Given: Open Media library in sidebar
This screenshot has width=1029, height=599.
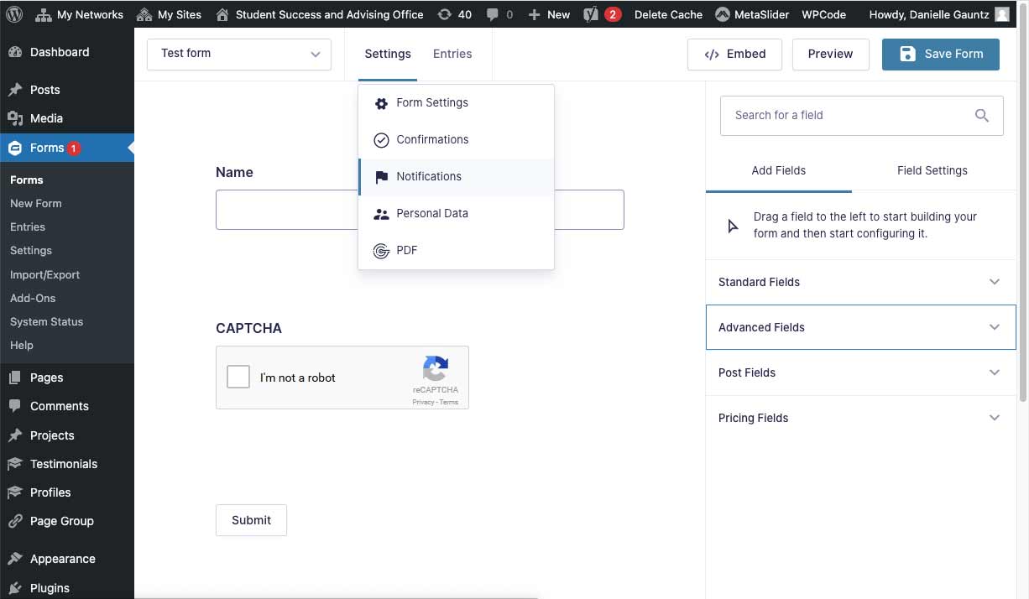Looking at the screenshot, I should (x=67, y=118).
